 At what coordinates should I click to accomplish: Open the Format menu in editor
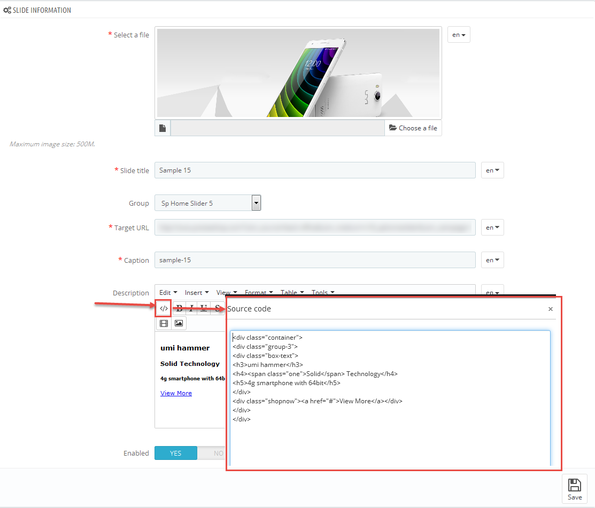259,293
